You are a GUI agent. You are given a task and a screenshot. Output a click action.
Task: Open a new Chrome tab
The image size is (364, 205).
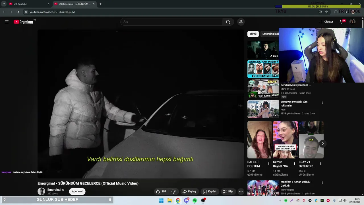100,4
